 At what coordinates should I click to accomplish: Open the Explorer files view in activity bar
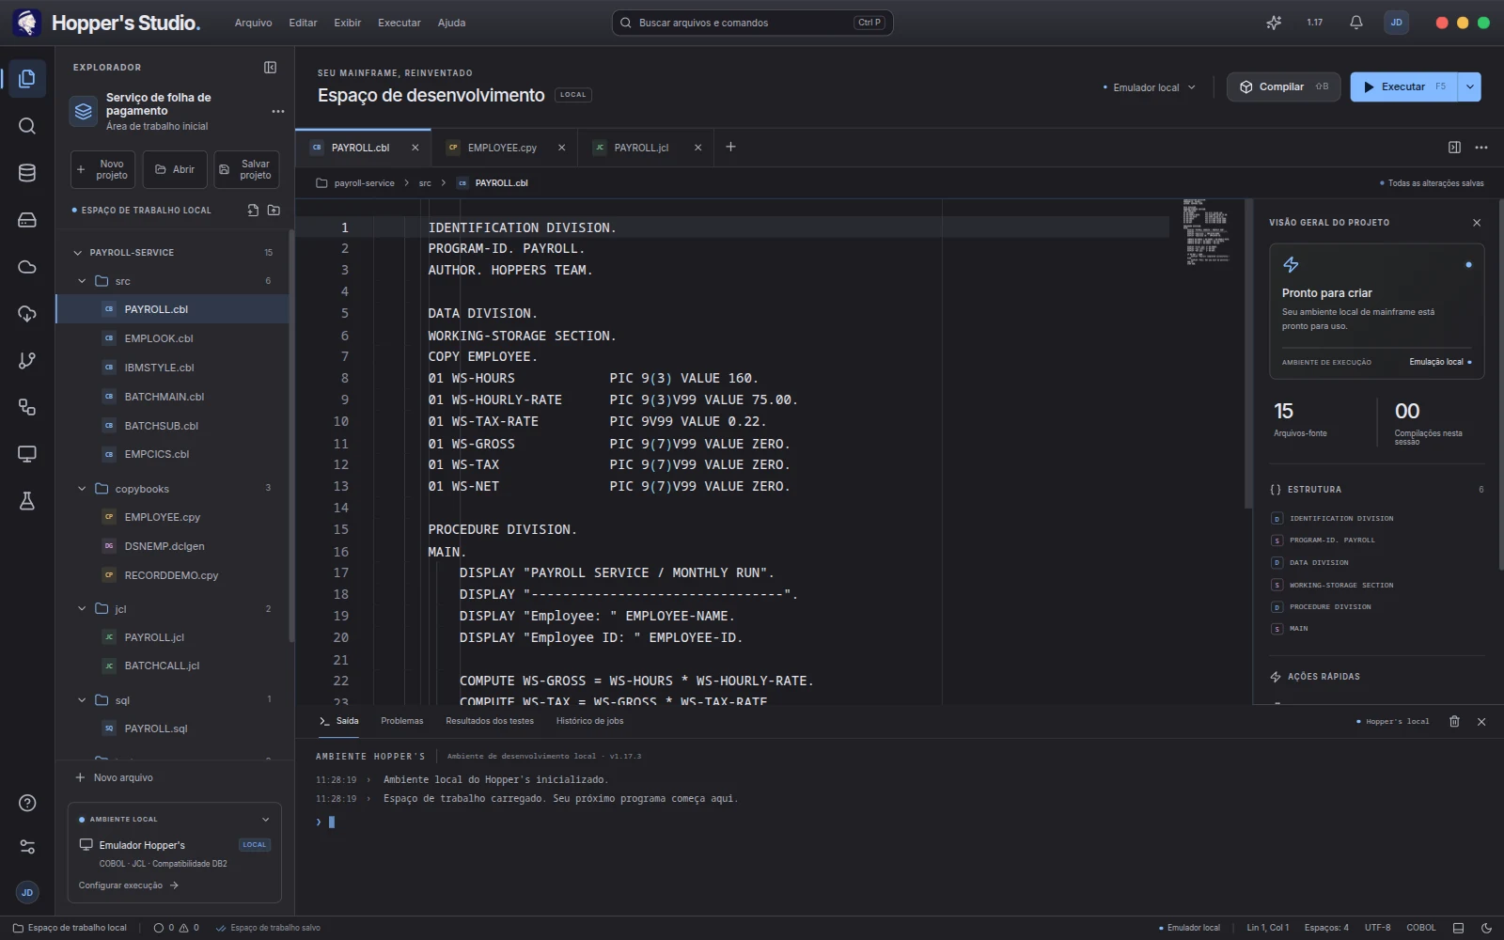click(x=27, y=79)
